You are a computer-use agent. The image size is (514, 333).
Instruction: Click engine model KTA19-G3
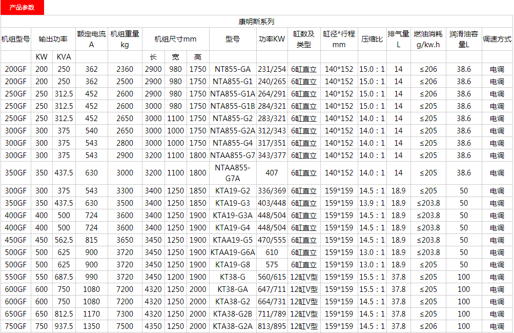233,203
